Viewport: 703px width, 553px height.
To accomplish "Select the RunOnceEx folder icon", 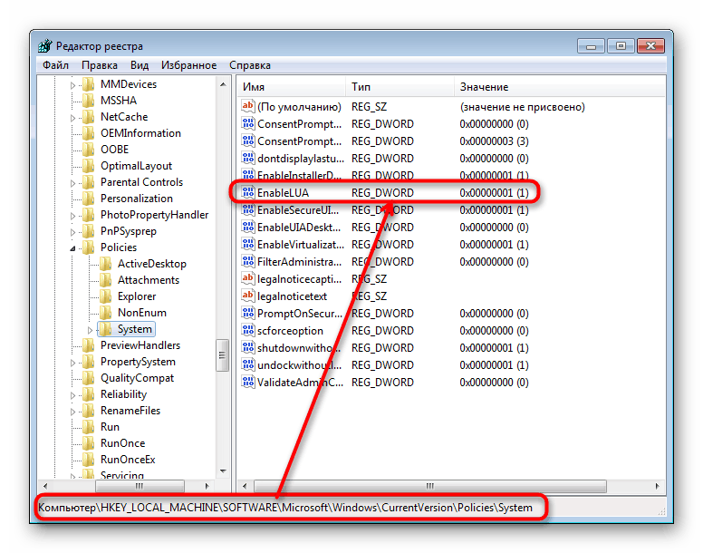I will [x=89, y=460].
